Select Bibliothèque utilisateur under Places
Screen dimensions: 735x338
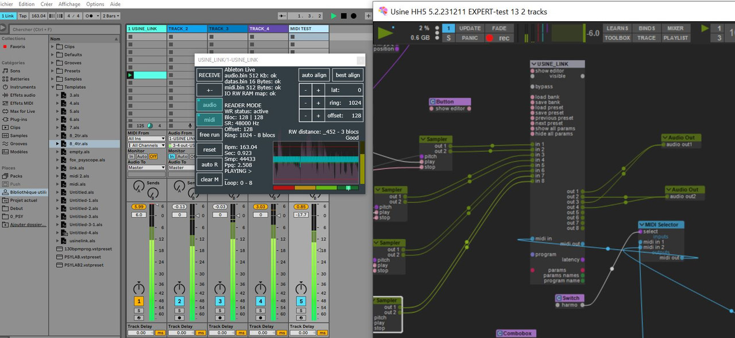(x=25, y=192)
